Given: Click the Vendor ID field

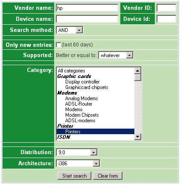Looking at the screenshot, I should coord(166,8).
